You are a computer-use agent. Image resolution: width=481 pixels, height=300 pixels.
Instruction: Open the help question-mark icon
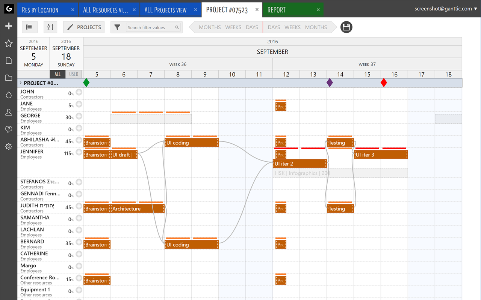[x=9, y=129]
